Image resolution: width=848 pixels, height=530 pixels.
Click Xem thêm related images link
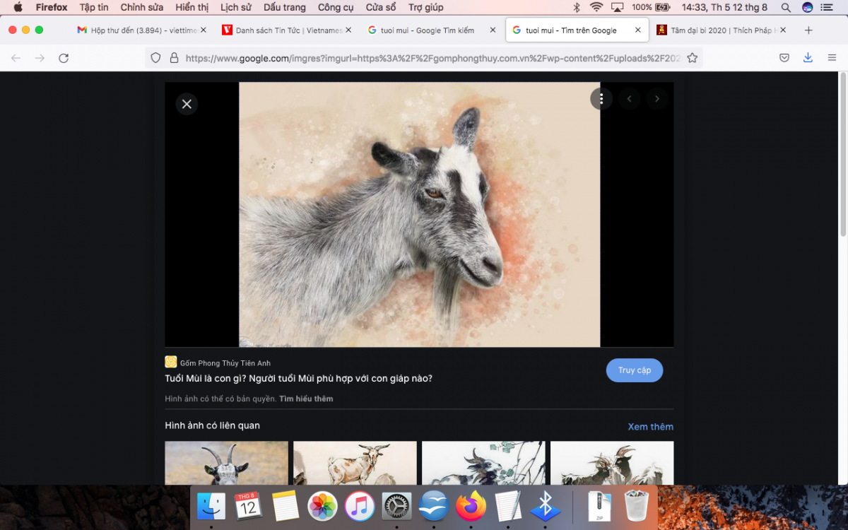(x=650, y=427)
